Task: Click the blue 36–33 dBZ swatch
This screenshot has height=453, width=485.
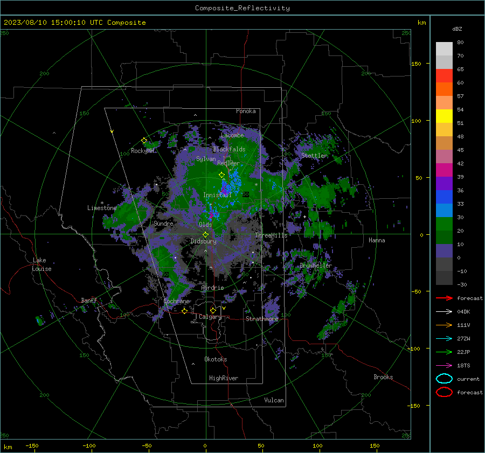Action: point(444,197)
